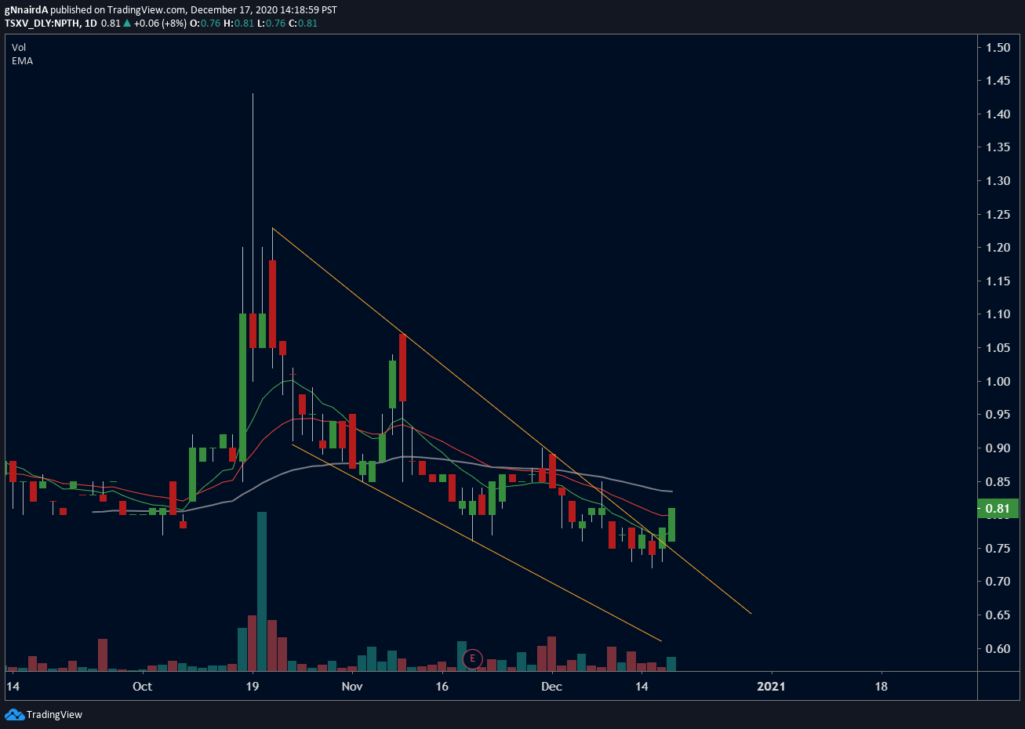Click the gNnairdA author name
The width and height of the screenshot is (1025, 729).
point(26,10)
